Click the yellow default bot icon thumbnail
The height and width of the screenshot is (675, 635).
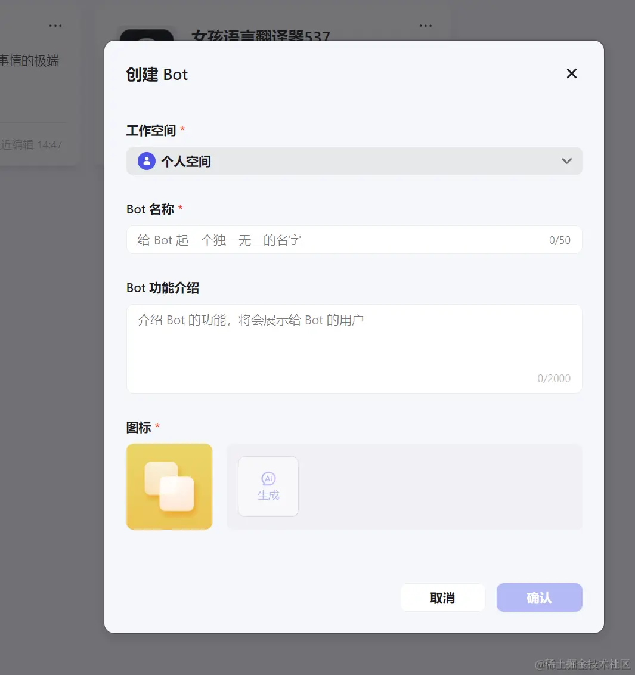coord(169,487)
